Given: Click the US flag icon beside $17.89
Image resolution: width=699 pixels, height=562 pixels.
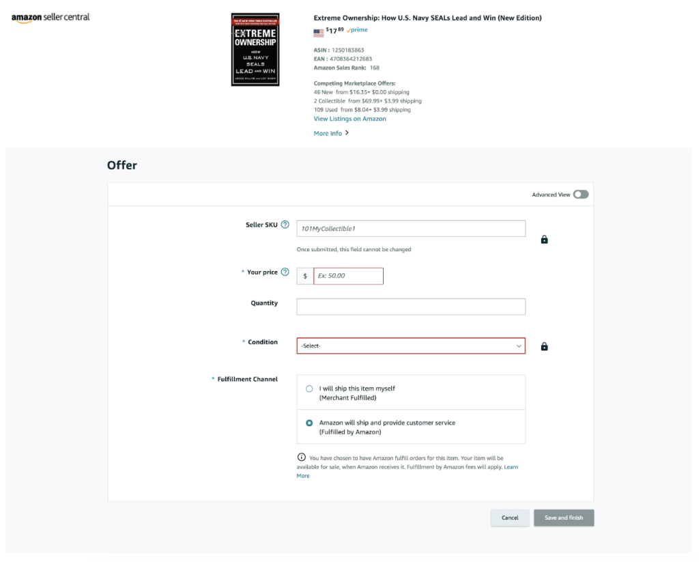Looking at the screenshot, I should click(317, 30).
